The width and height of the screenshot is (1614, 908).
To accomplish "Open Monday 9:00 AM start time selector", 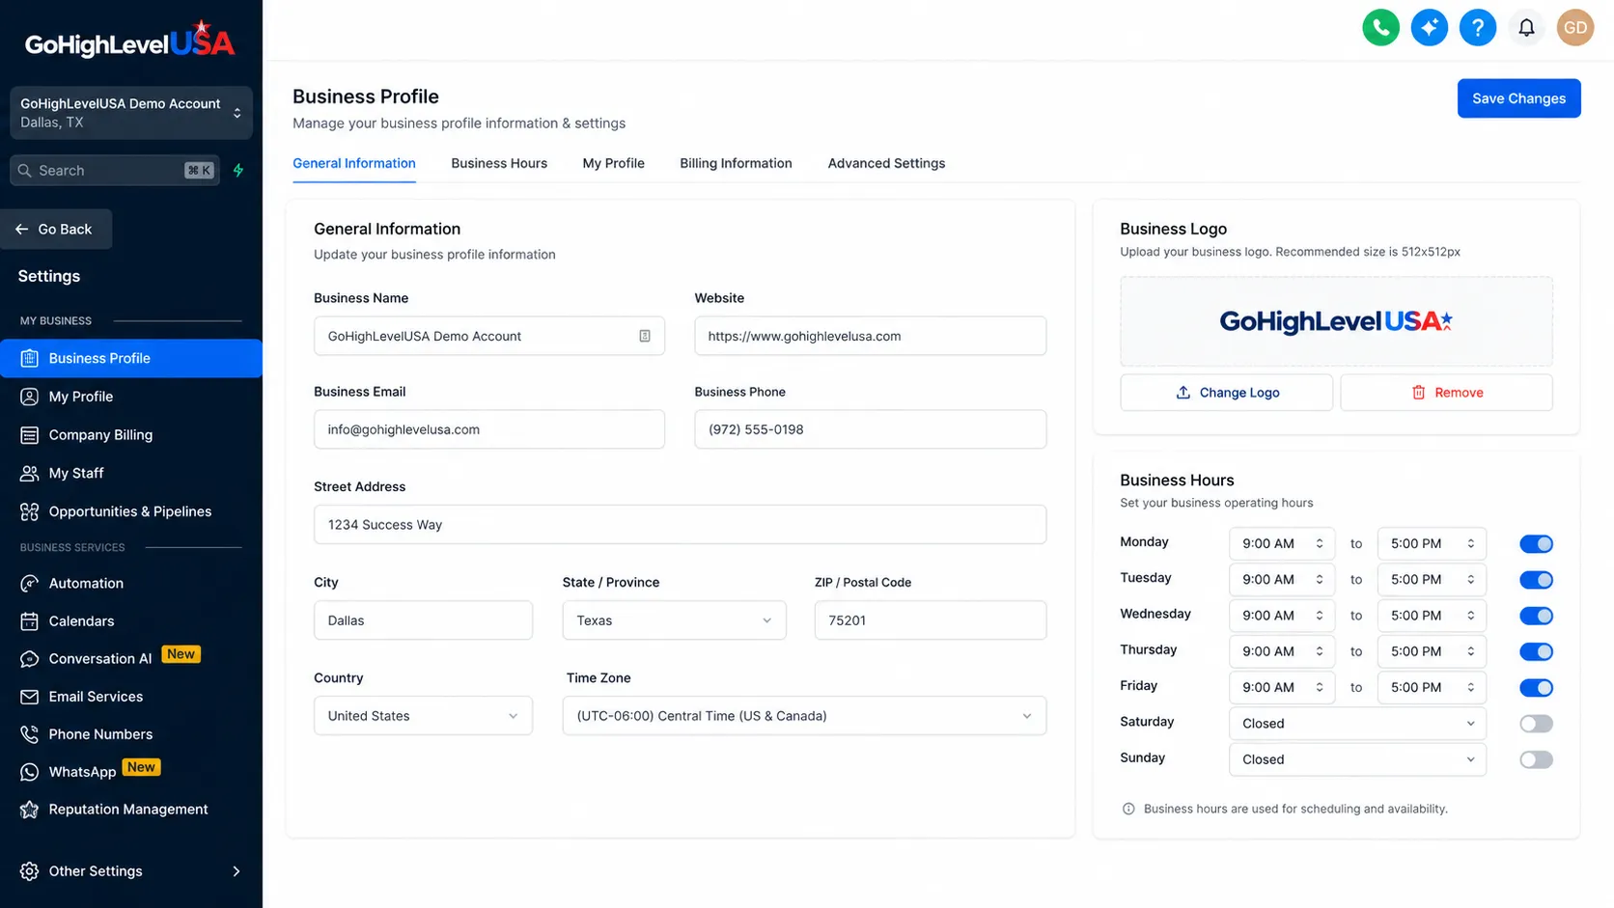I will tap(1282, 544).
